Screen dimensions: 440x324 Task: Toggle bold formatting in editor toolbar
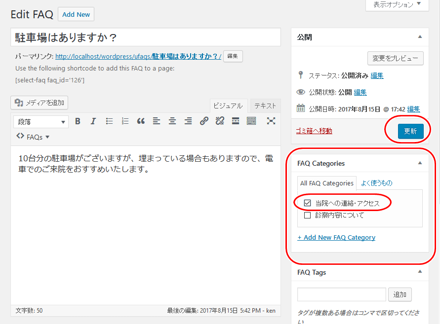point(78,121)
